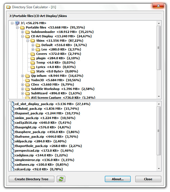Click the file list scroll down arrow
This screenshot has width=170, height=192.
pyautogui.click(x=159, y=169)
